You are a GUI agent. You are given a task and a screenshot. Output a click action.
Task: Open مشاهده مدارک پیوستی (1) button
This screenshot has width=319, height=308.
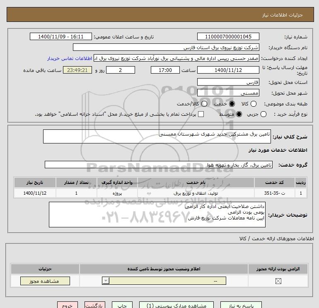[176, 305]
